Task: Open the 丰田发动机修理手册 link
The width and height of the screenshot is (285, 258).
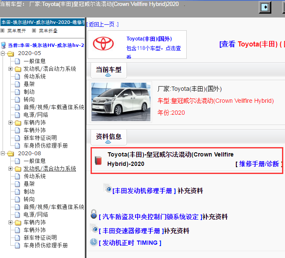Action: [144, 191]
